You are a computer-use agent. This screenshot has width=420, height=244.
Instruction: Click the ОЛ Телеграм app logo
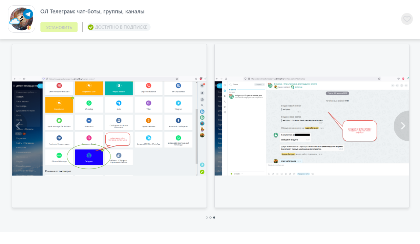[21, 19]
